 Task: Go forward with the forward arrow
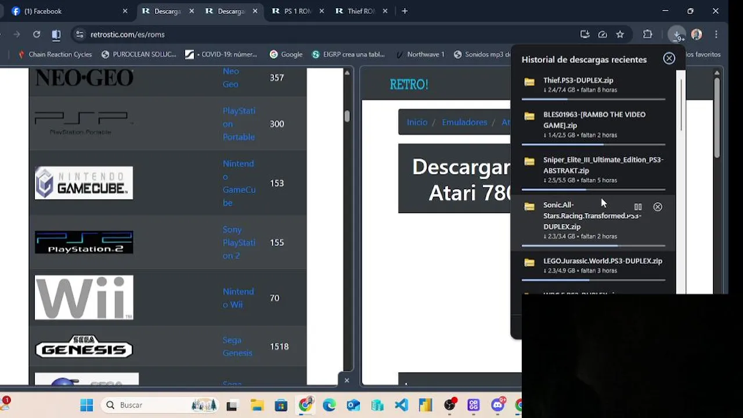point(17,34)
